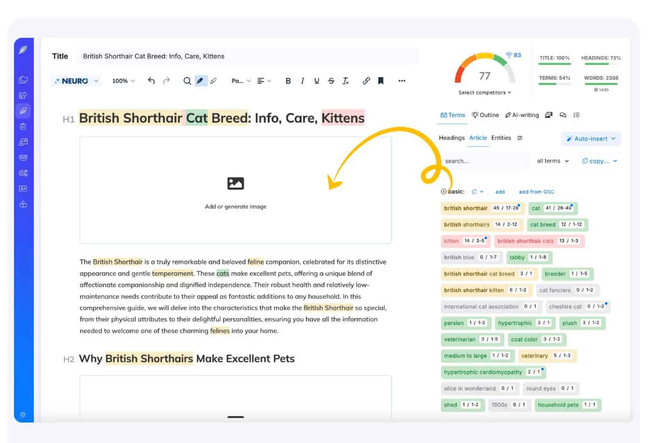Open the text alignment dropdown

point(264,80)
